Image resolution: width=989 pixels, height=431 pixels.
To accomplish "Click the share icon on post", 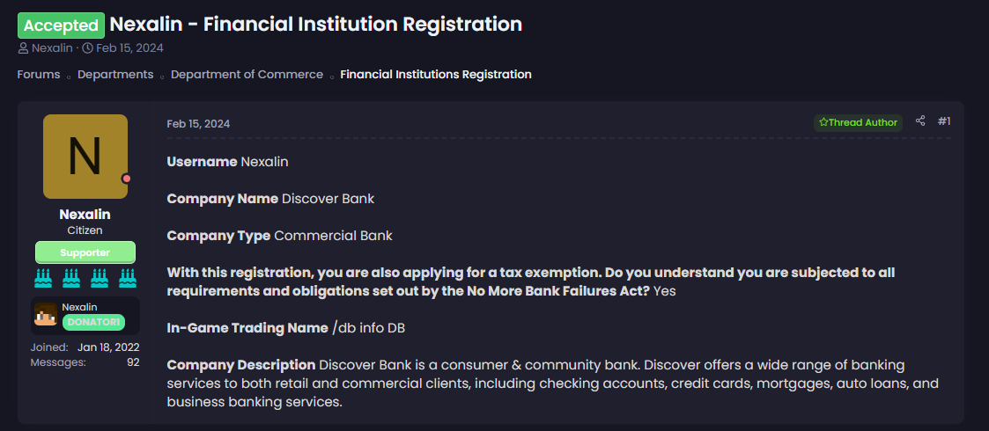I will point(920,121).
